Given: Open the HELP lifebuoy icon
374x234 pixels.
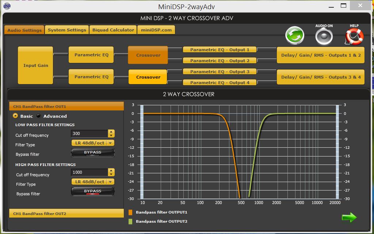Looking at the screenshot, I should [x=354, y=37].
